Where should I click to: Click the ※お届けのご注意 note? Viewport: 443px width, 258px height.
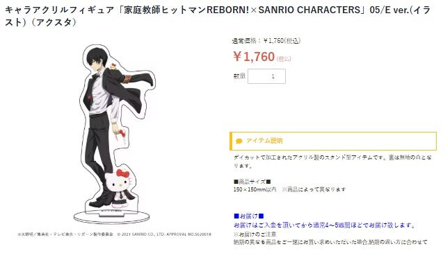point(255,234)
